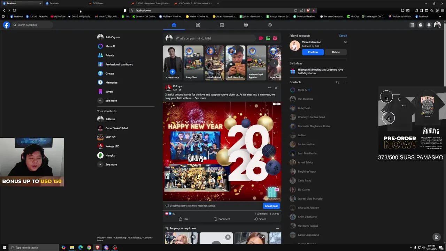Open Kath Gambino story
The width and height of the screenshot is (446, 251).
tap(235, 63)
